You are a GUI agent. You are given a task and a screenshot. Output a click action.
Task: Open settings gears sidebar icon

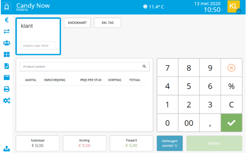click(6, 101)
